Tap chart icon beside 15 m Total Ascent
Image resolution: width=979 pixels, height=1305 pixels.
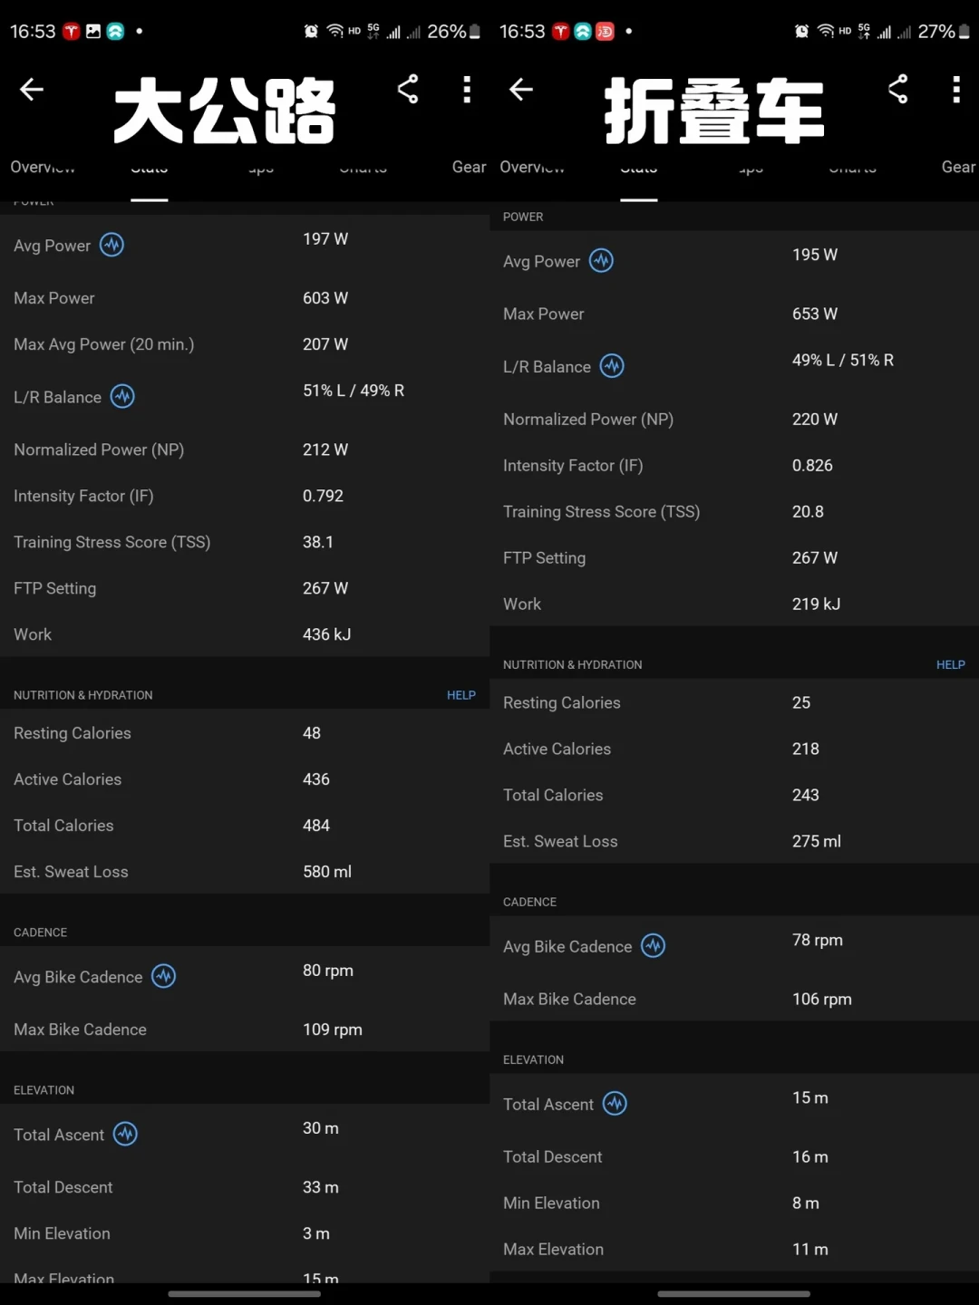pyautogui.click(x=615, y=1104)
